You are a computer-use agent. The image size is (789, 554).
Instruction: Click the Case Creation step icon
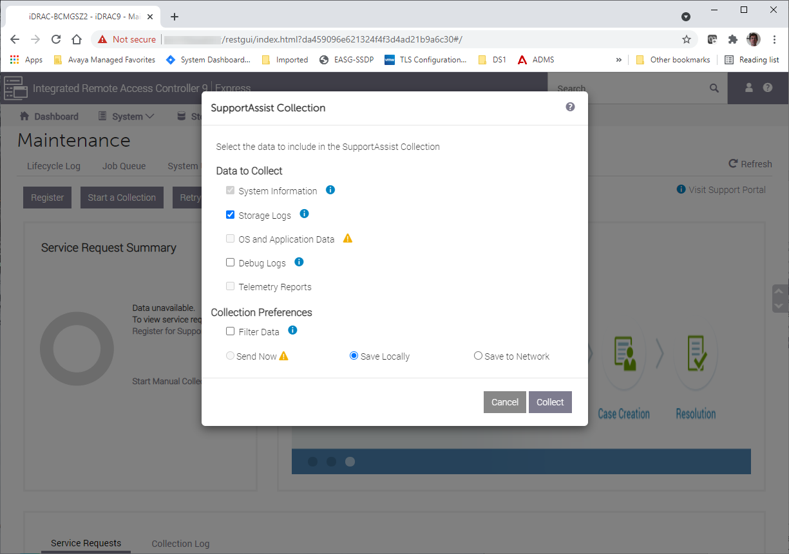[x=623, y=355]
